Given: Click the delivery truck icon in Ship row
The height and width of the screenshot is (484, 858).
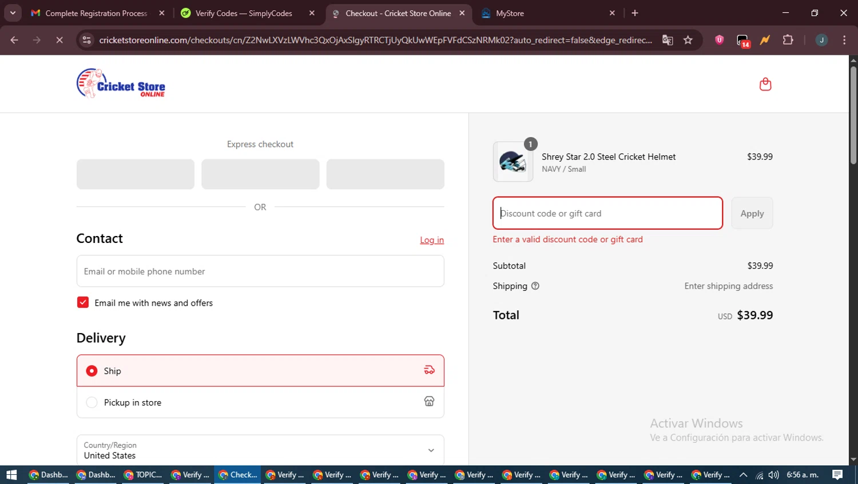Looking at the screenshot, I should coord(429,370).
